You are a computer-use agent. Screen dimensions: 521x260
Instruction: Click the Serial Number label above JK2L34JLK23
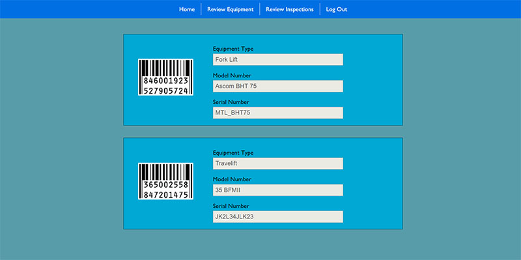coord(231,206)
